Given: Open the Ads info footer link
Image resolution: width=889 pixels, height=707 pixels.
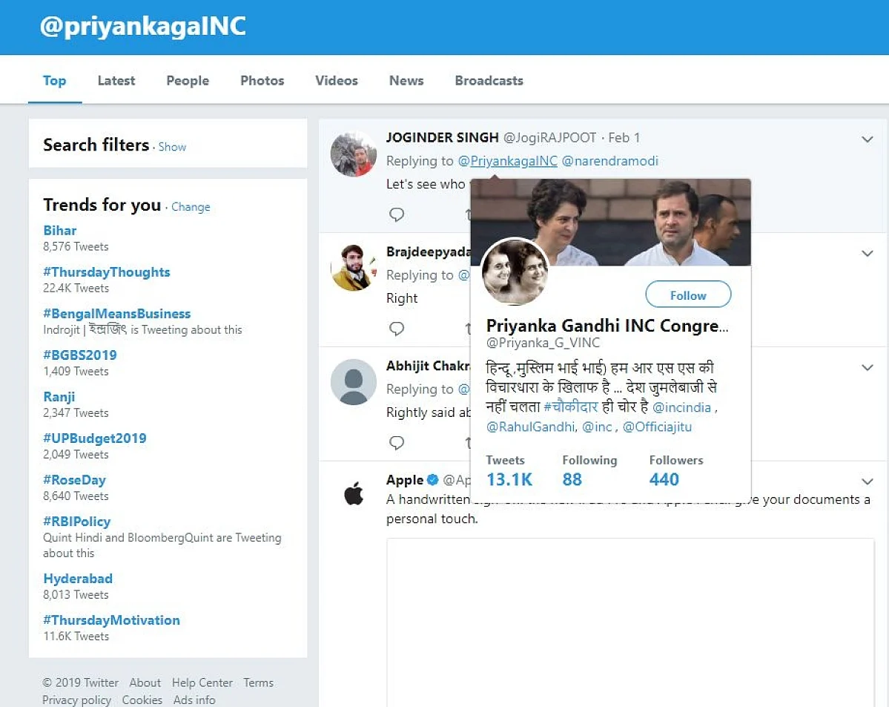Looking at the screenshot, I should [x=194, y=700].
